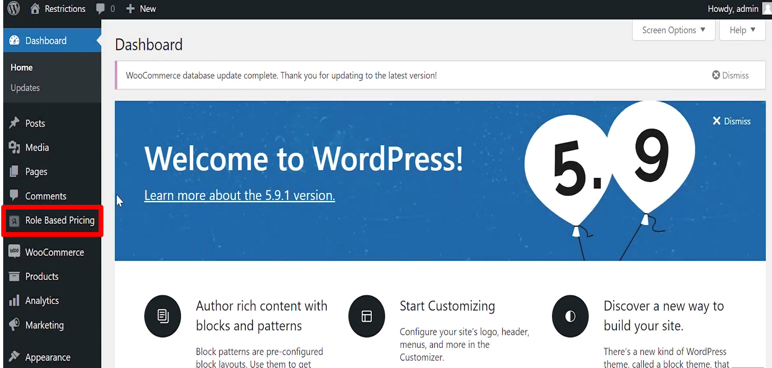Click the Role Based Pricing icon

(x=14, y=221)
